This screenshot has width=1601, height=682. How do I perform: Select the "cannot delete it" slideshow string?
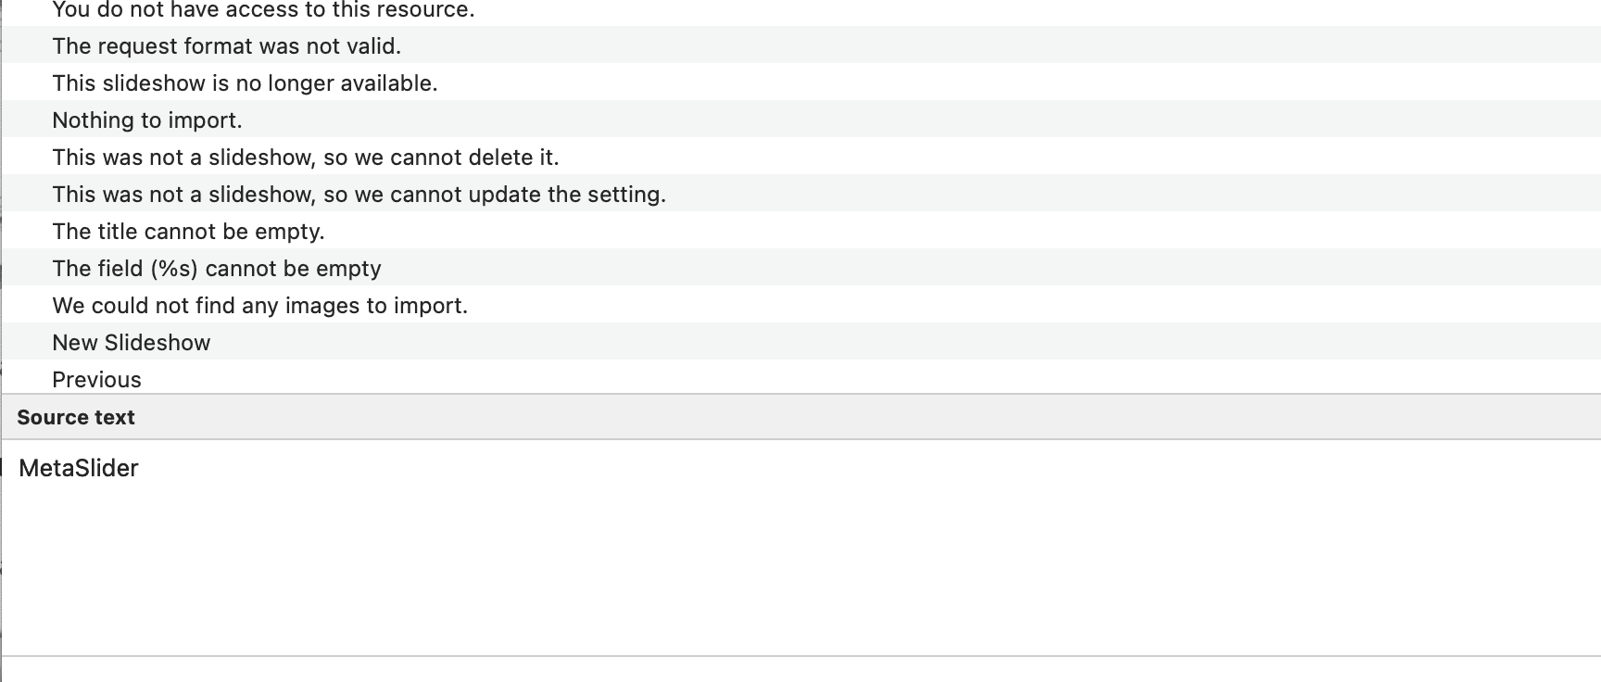(x=306, y=158)
